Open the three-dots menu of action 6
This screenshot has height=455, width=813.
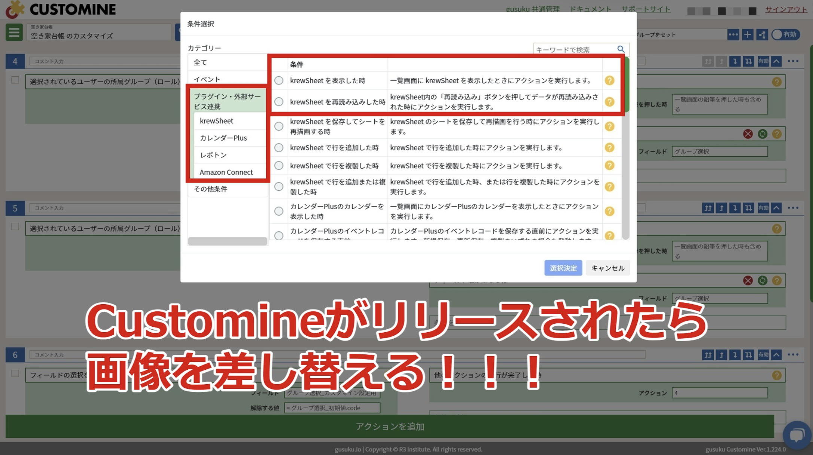tap(793, 355)
